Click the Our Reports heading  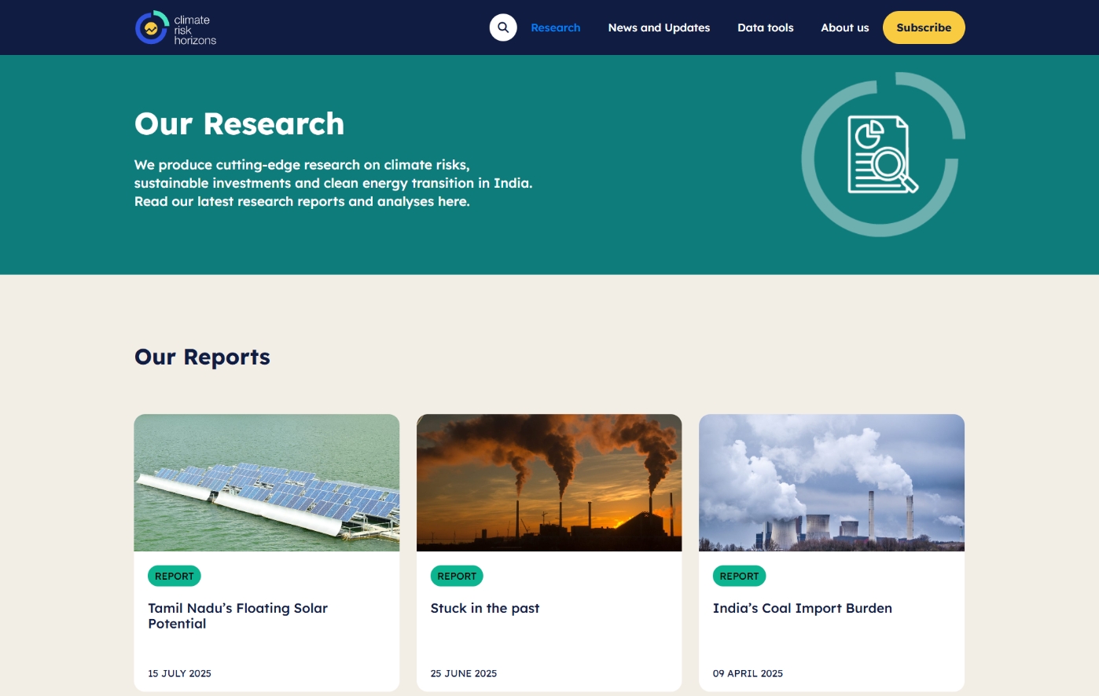pos(202,357)
